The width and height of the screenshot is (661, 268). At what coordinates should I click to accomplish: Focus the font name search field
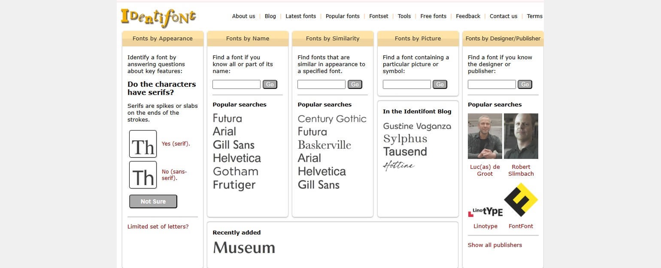(x=237, y=85)
